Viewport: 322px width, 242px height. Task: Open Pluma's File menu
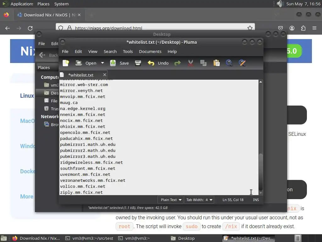(x=65, y=51)
